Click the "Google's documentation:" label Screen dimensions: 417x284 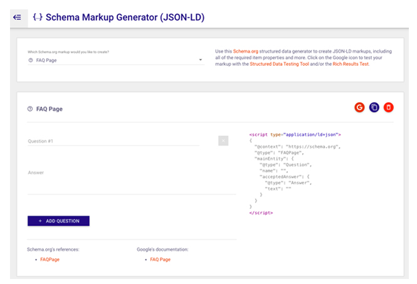(162, 250)
